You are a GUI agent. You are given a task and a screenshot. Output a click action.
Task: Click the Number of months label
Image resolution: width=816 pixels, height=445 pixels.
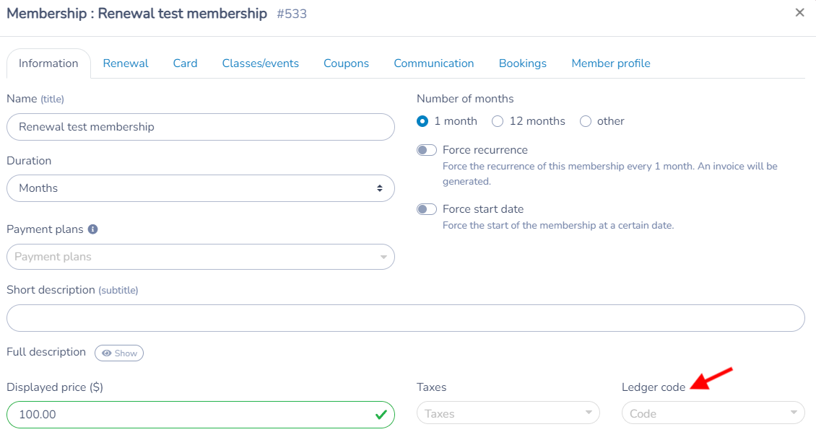pyautogui.click(x=465, y=99)
